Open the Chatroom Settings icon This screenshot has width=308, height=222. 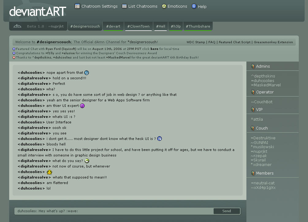77,6
